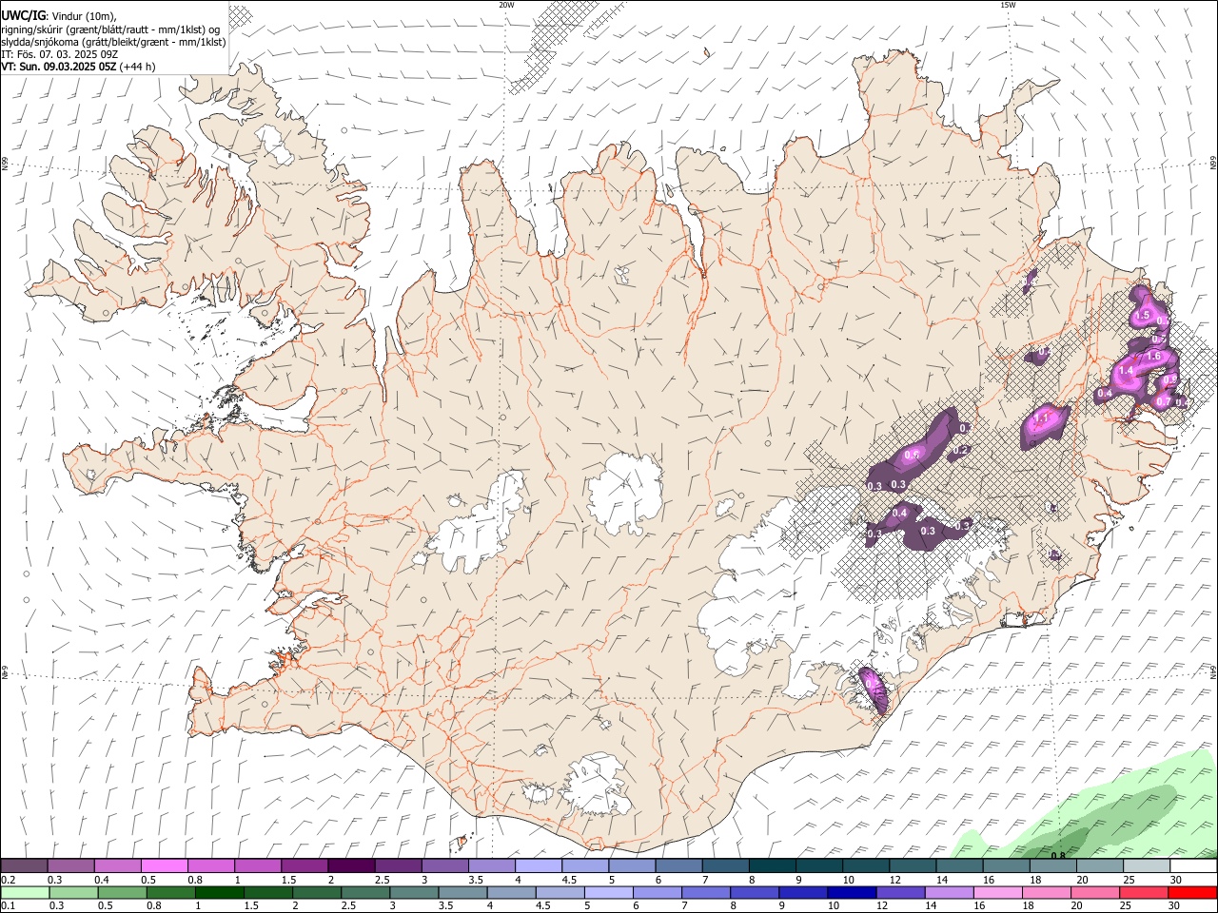Click the "0.7" snowfall value on the map
Image resolution: width=1218 pixels, height=913 pixels.
tap(1163, 402)
